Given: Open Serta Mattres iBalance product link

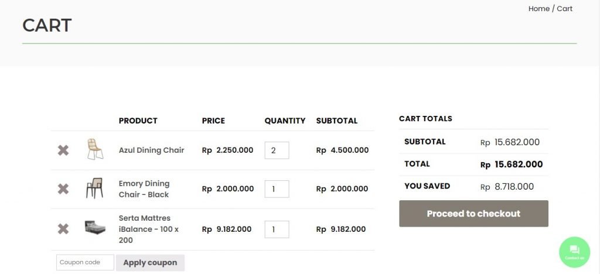Looking at the screenshot, I should [x=149, y=229].
